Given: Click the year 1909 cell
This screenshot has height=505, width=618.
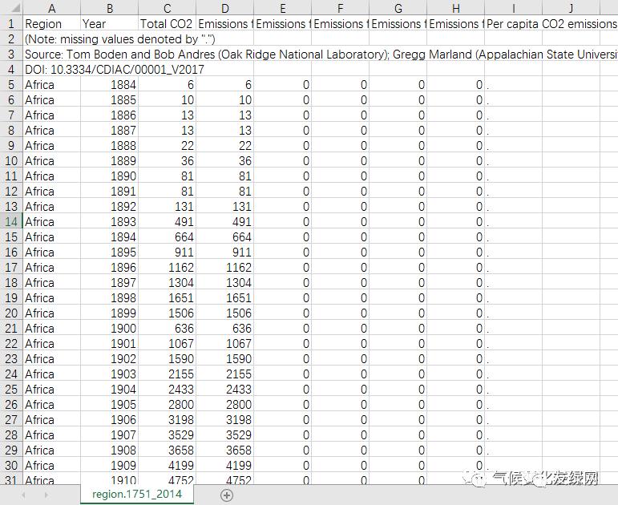Looking at the screenshot, I should tap(110, 465).
